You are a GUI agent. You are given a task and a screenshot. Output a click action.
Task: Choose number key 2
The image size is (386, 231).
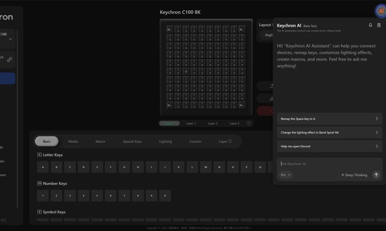click(56, 196)
